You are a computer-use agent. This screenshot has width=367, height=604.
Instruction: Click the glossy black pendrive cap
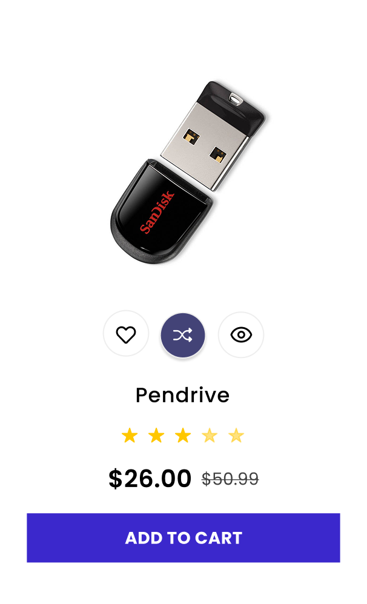(160, 211)
